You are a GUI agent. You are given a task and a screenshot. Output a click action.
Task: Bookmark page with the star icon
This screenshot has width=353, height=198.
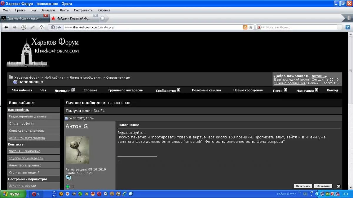251,27
